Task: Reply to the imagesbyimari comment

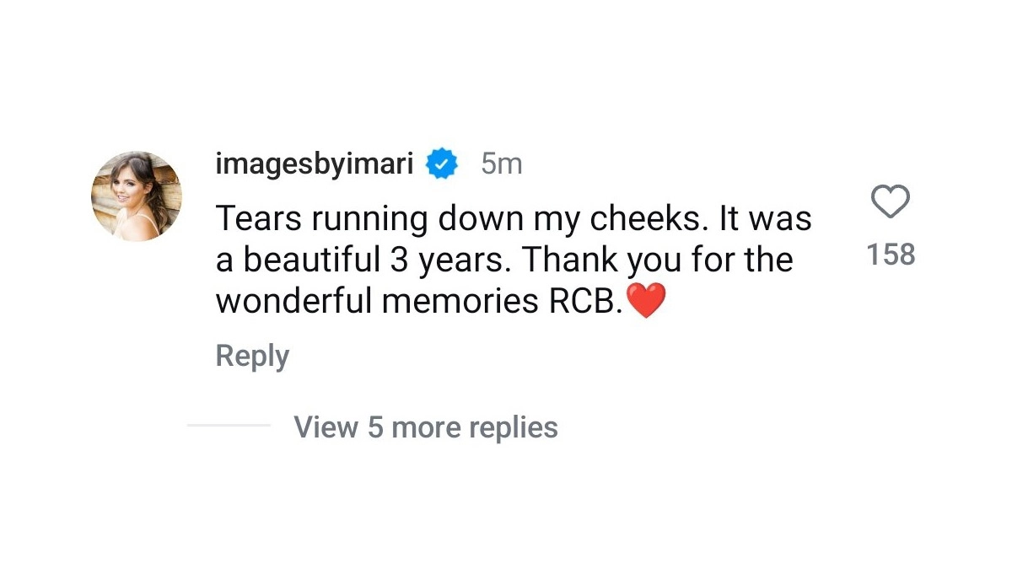Action: tap(252, 356)
